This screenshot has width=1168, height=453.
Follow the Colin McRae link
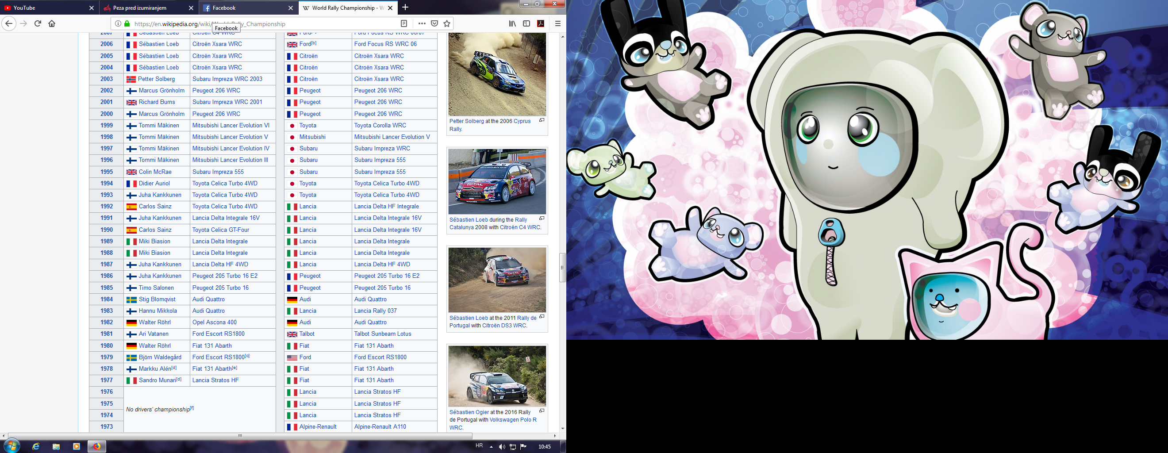coord(155,172)
